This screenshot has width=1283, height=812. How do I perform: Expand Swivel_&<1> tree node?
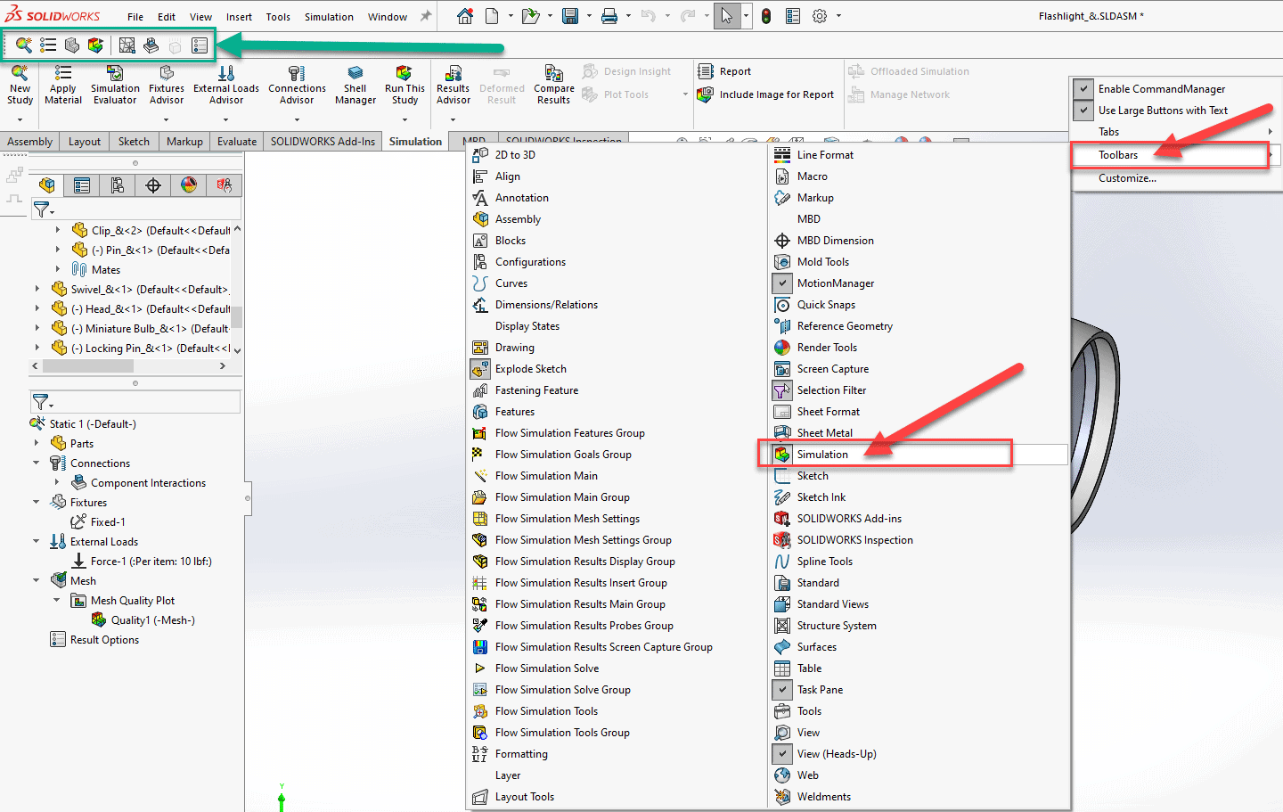pos(37,289)
